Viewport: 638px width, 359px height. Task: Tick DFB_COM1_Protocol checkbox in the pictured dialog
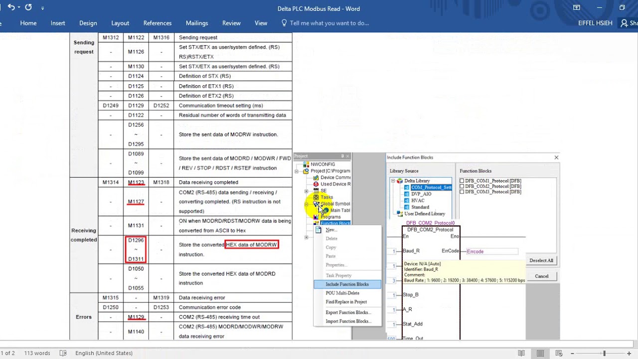(462, 180)
